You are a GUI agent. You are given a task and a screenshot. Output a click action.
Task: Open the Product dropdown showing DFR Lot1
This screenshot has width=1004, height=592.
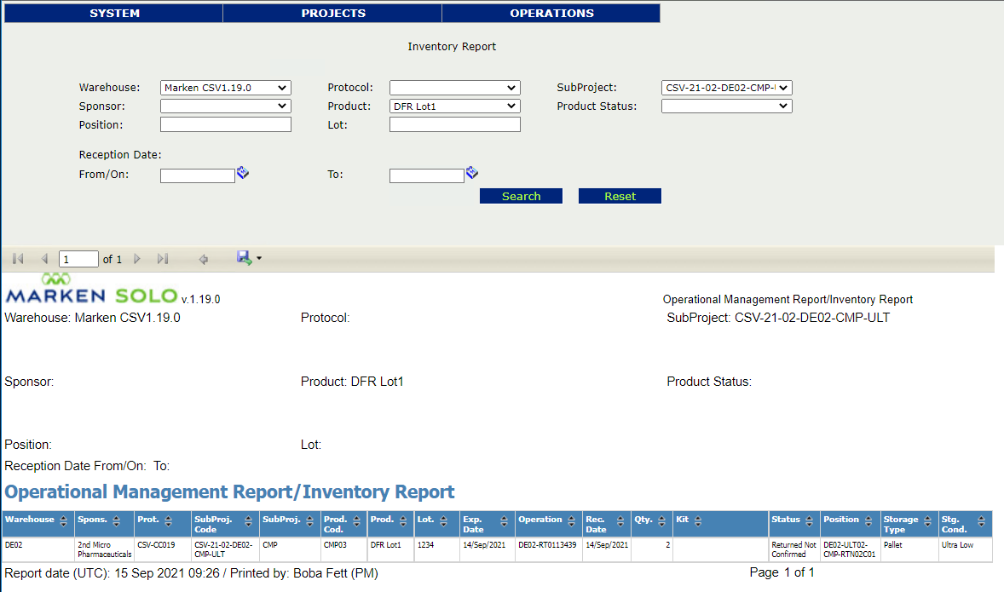coord(454,106)
